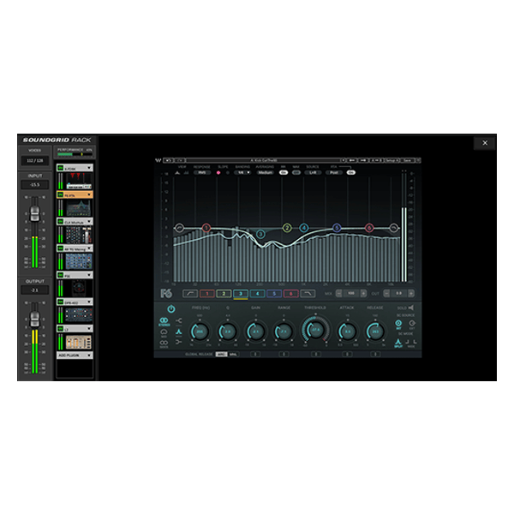Open the DPR-402 slot dropdown arrow
The width and height of the screenshot is (514, 514).
tap(89, 302)
